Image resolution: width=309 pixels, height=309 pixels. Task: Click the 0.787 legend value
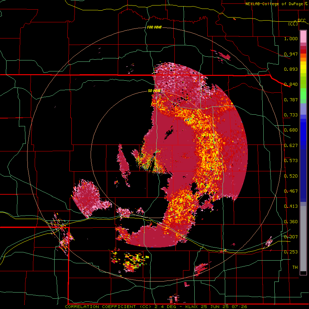click(291, 100)
